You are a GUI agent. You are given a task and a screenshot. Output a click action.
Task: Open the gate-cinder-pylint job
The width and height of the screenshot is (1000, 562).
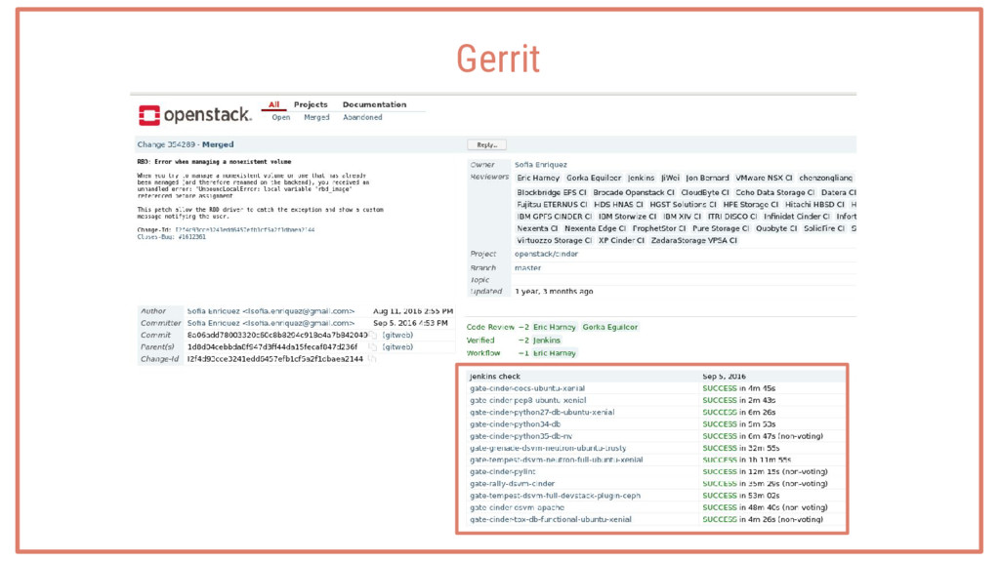click(x=503, y=472)
